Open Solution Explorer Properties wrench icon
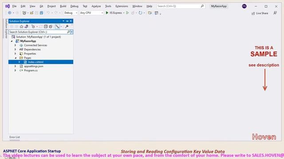The width and height of the screenshot is (284, 159). point(67,26)
